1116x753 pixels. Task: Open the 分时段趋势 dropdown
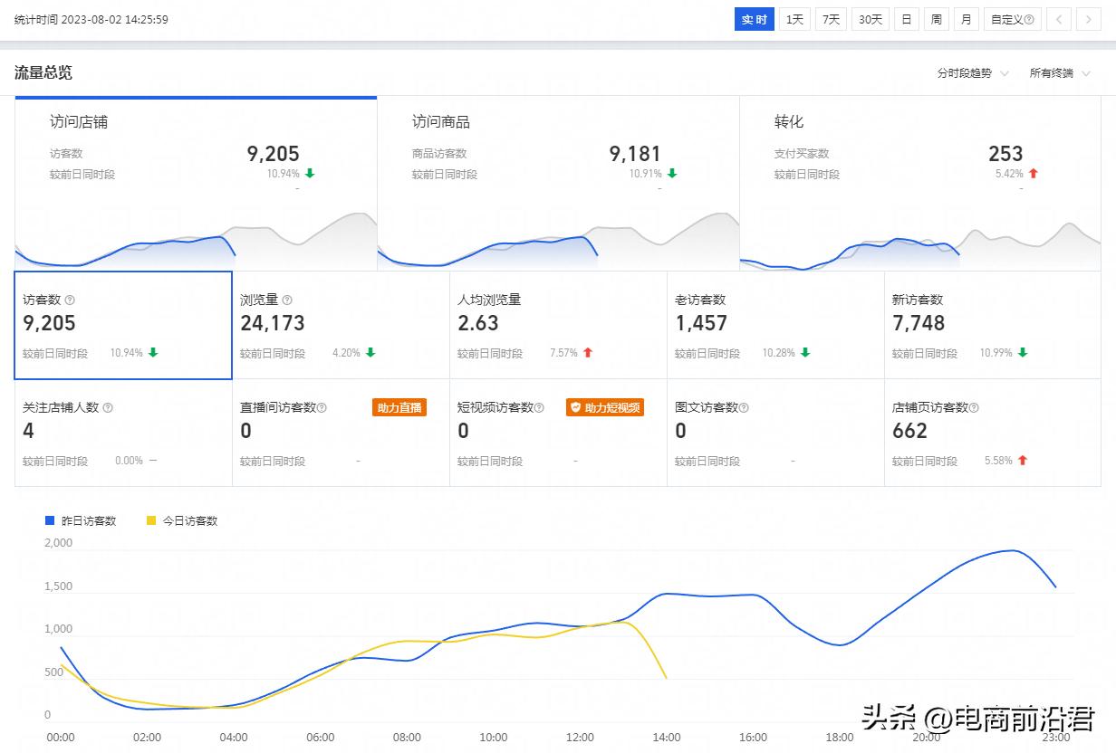[973, 73]
